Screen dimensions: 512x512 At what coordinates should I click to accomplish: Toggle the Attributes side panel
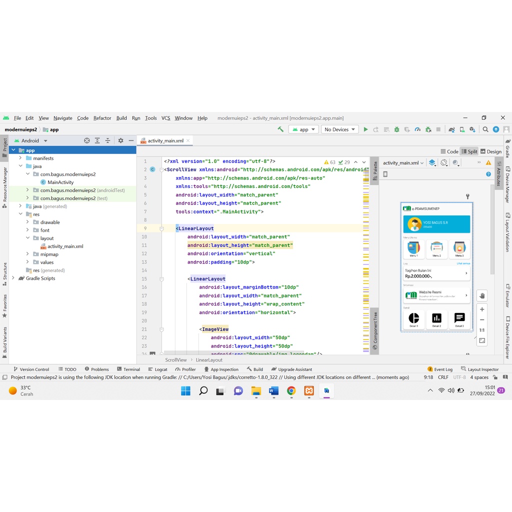(499, 173)
